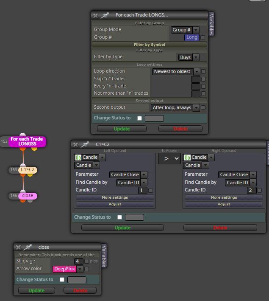This screenshot has height=301, width=269.
Task: Open the Filter by Type Buys dropdown
Action: point(189,57)
